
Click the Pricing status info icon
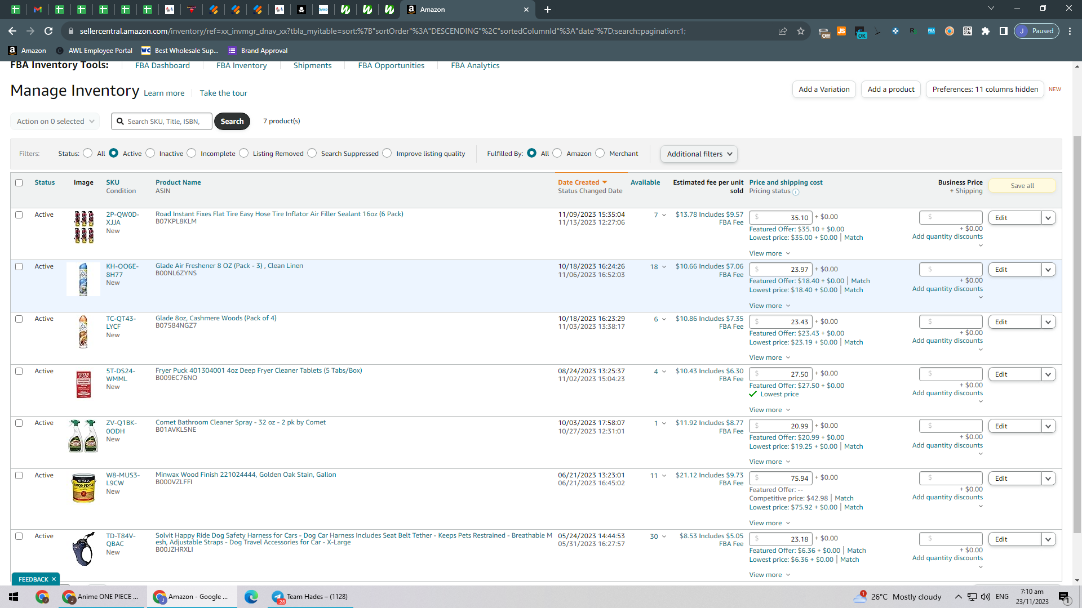click(796, 192)
